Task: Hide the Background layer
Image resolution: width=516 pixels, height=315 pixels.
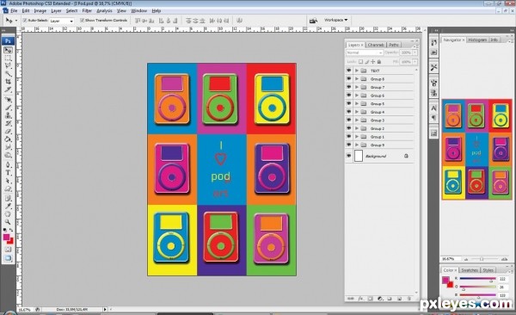Action: point(349,156)
